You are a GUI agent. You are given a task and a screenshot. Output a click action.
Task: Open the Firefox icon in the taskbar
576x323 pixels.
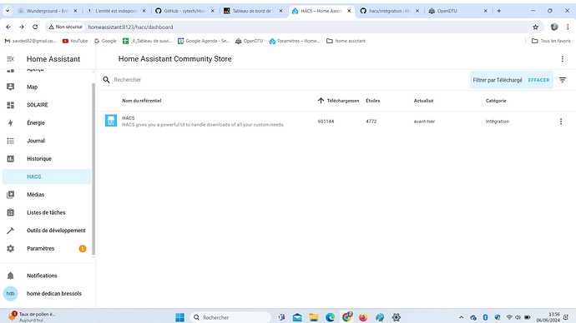coord(363,317)
